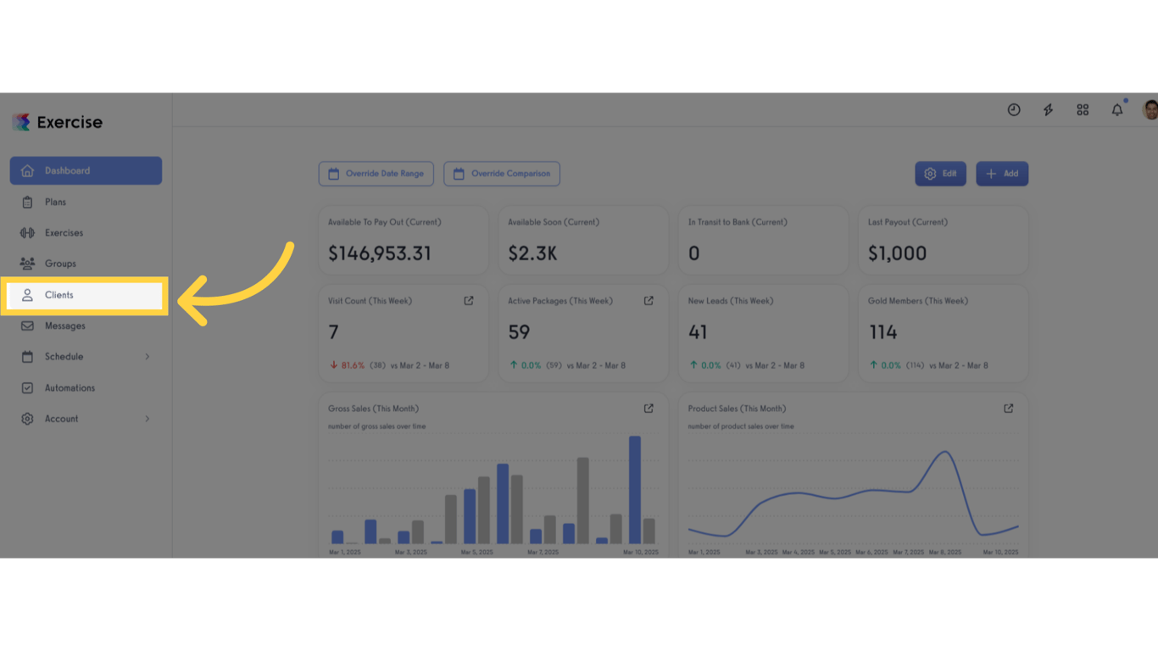Click the Account gear icon
1158x651 pixels.
click(27, 419)
